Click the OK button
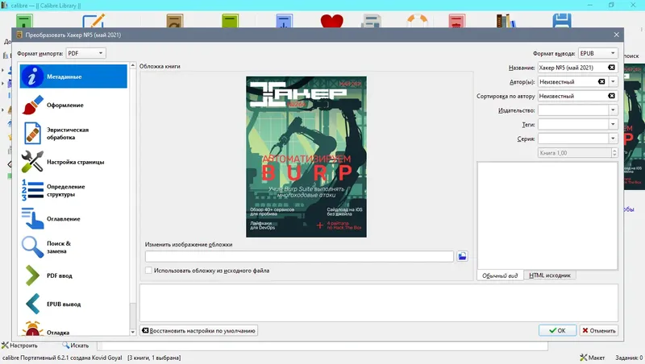 [557, 330]
